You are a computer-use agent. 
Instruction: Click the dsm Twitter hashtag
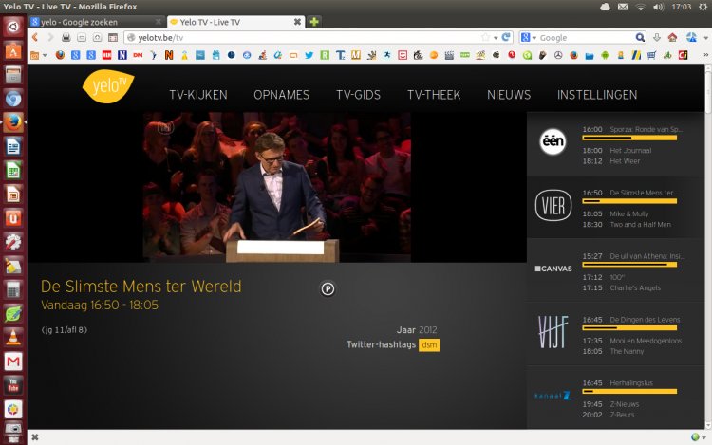tap(429, 344)
